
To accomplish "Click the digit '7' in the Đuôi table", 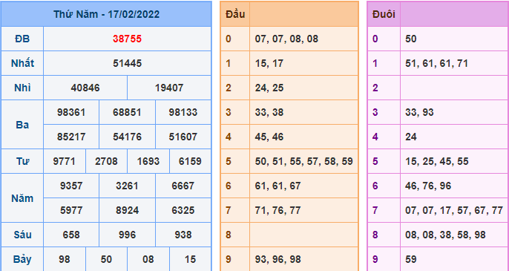I will (375, 210).
